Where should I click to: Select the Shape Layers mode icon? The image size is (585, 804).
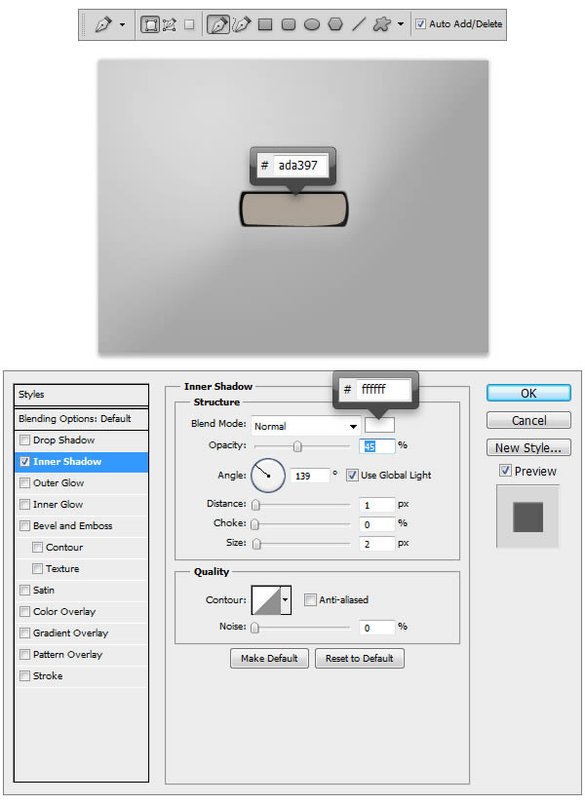[150, 24]
